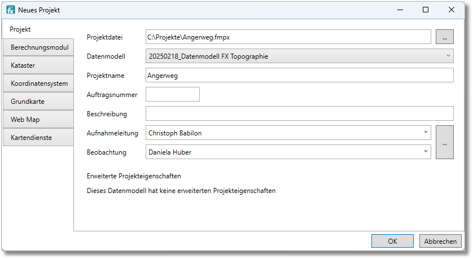The height and width of the screenshot is (259, 473).
Task: Select the Koordinatensystem tab
Action: [39, 84]
